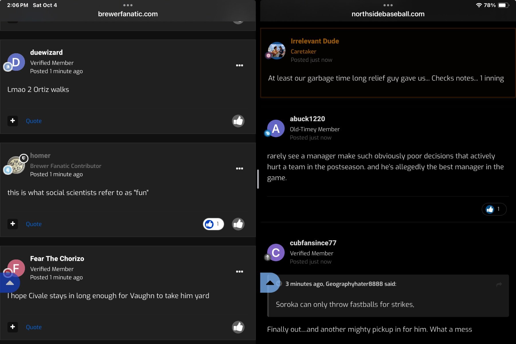Toggle multiquote plus on Fear The Chorizo's post
516x344 pixels.
[13, 327]
